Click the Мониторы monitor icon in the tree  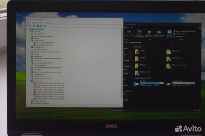tap(32, 70)
